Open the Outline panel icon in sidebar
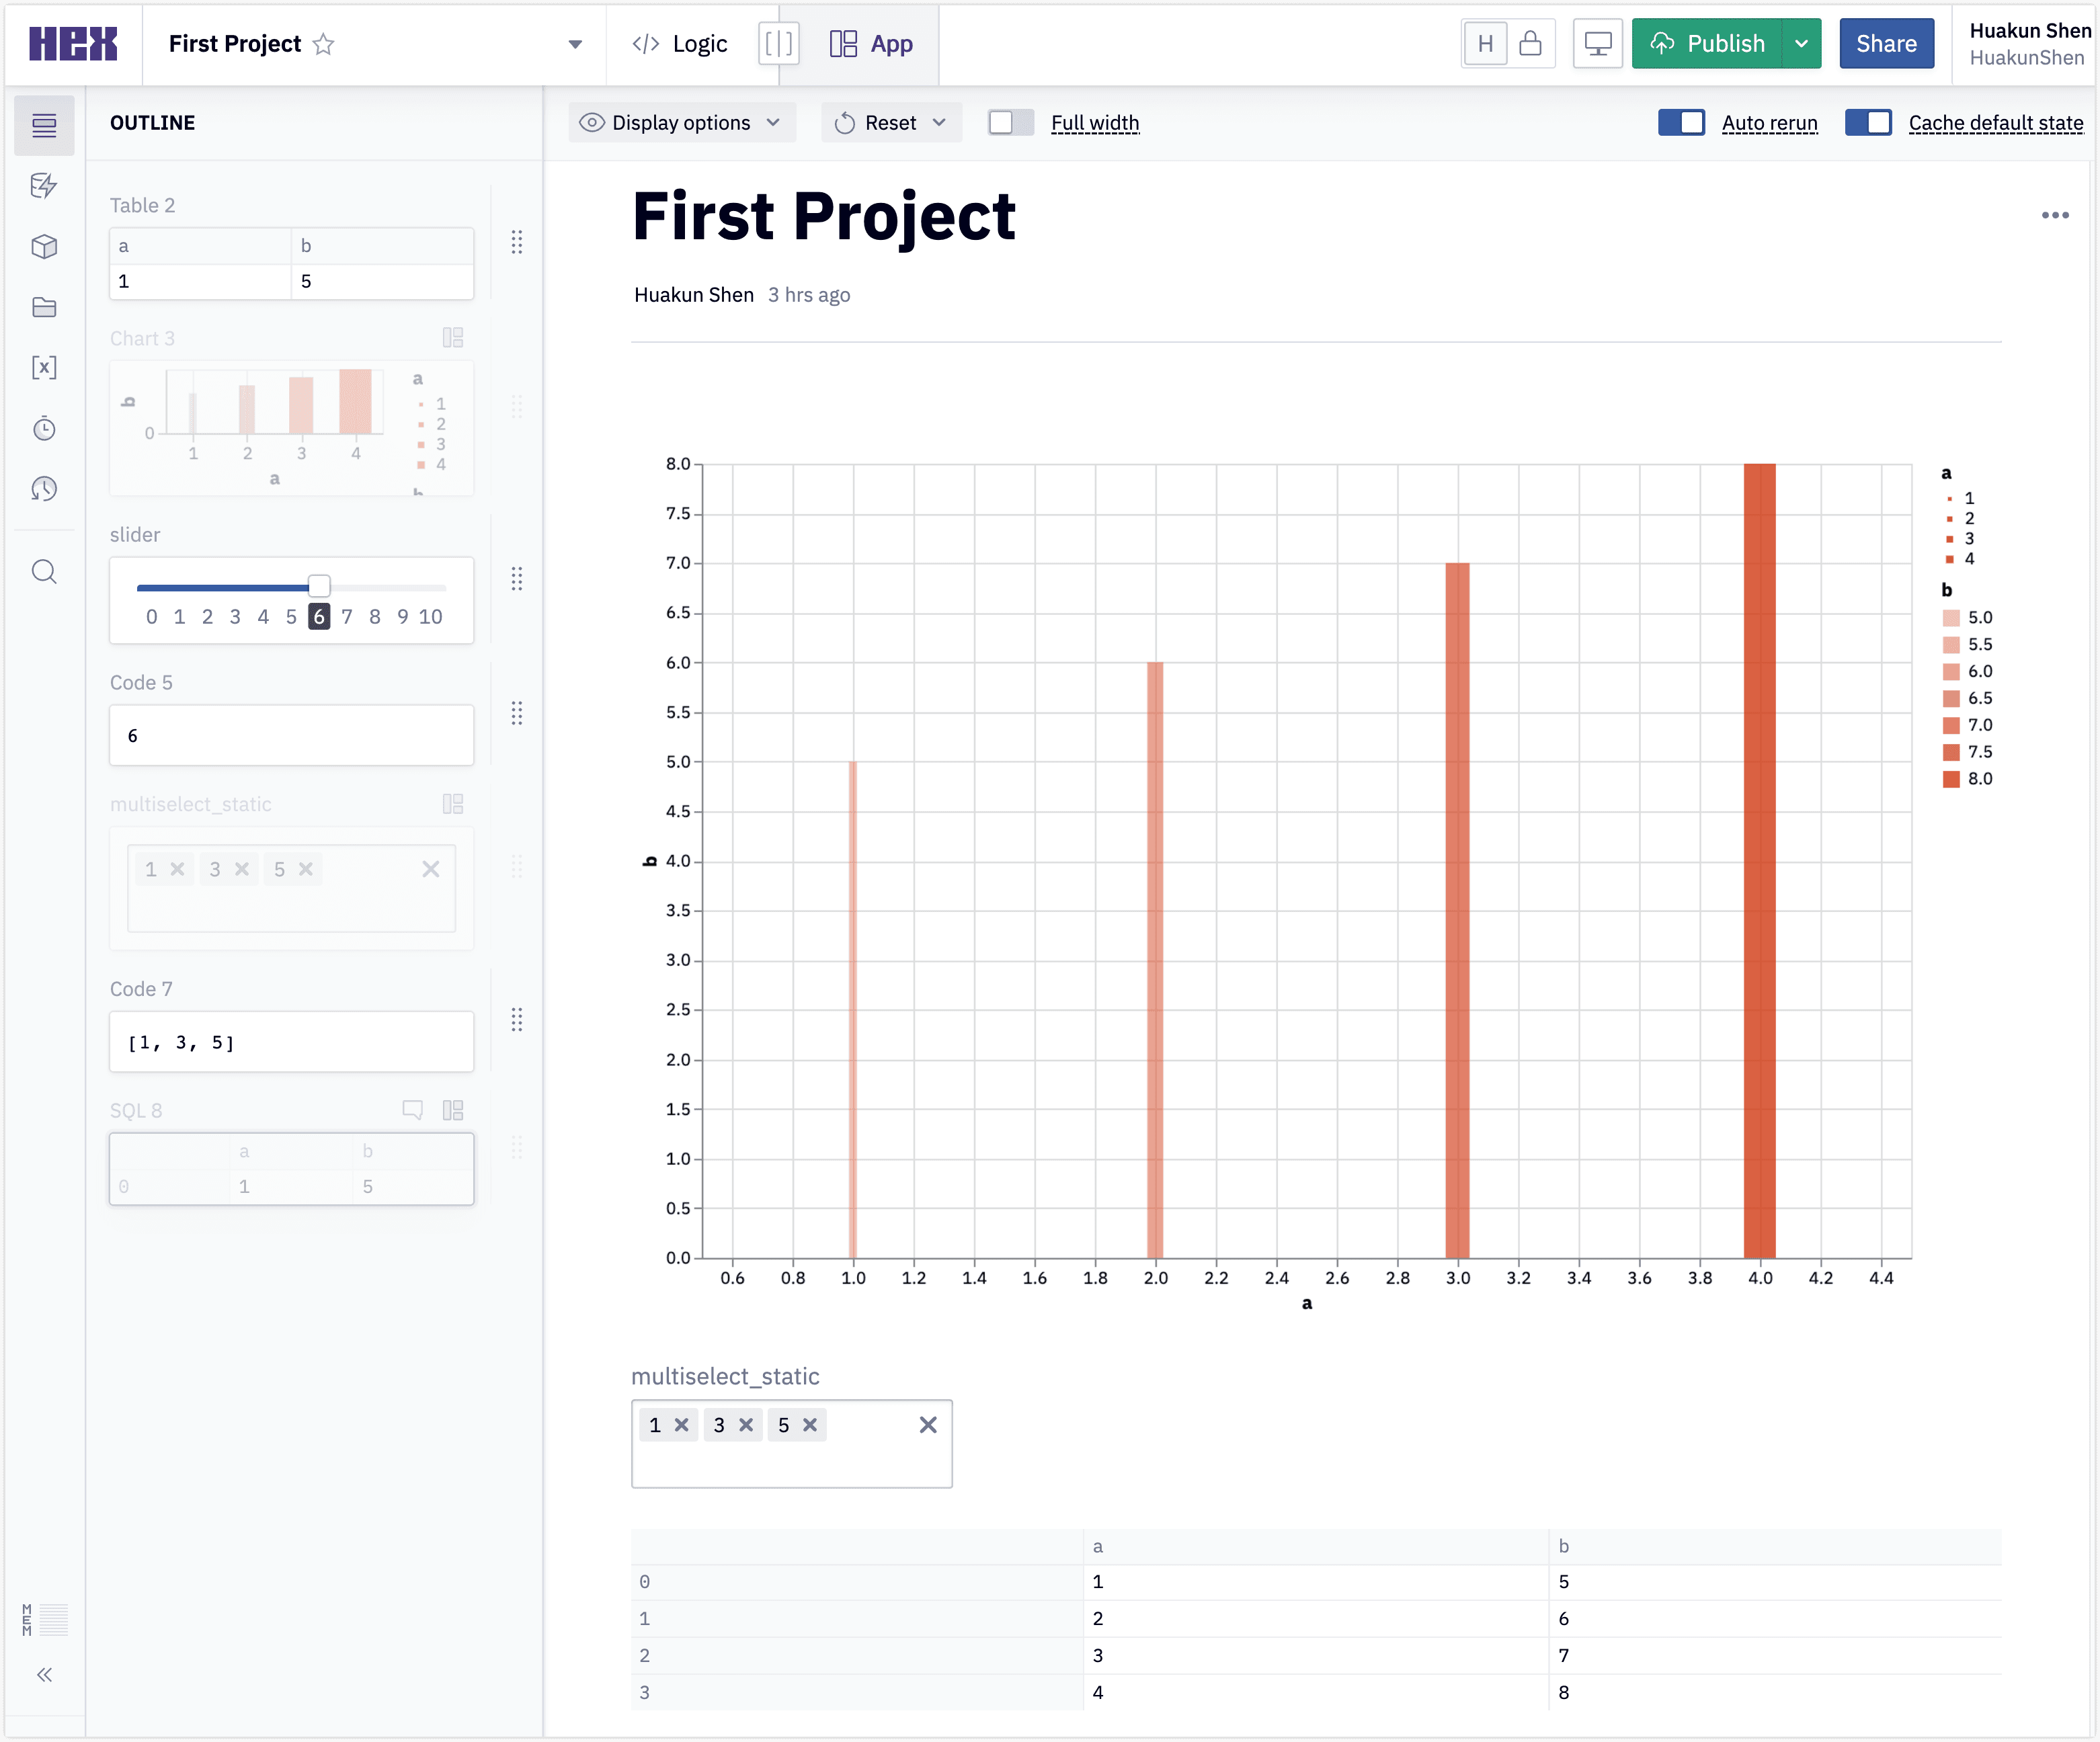The height and width of the screenshot is (1742, 2100). [x=44, y=125]
